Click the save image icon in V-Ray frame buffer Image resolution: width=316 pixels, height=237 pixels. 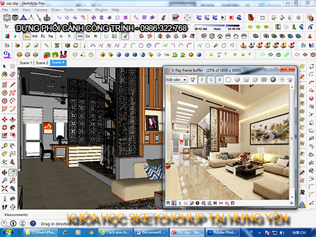[x=246, y=80]
